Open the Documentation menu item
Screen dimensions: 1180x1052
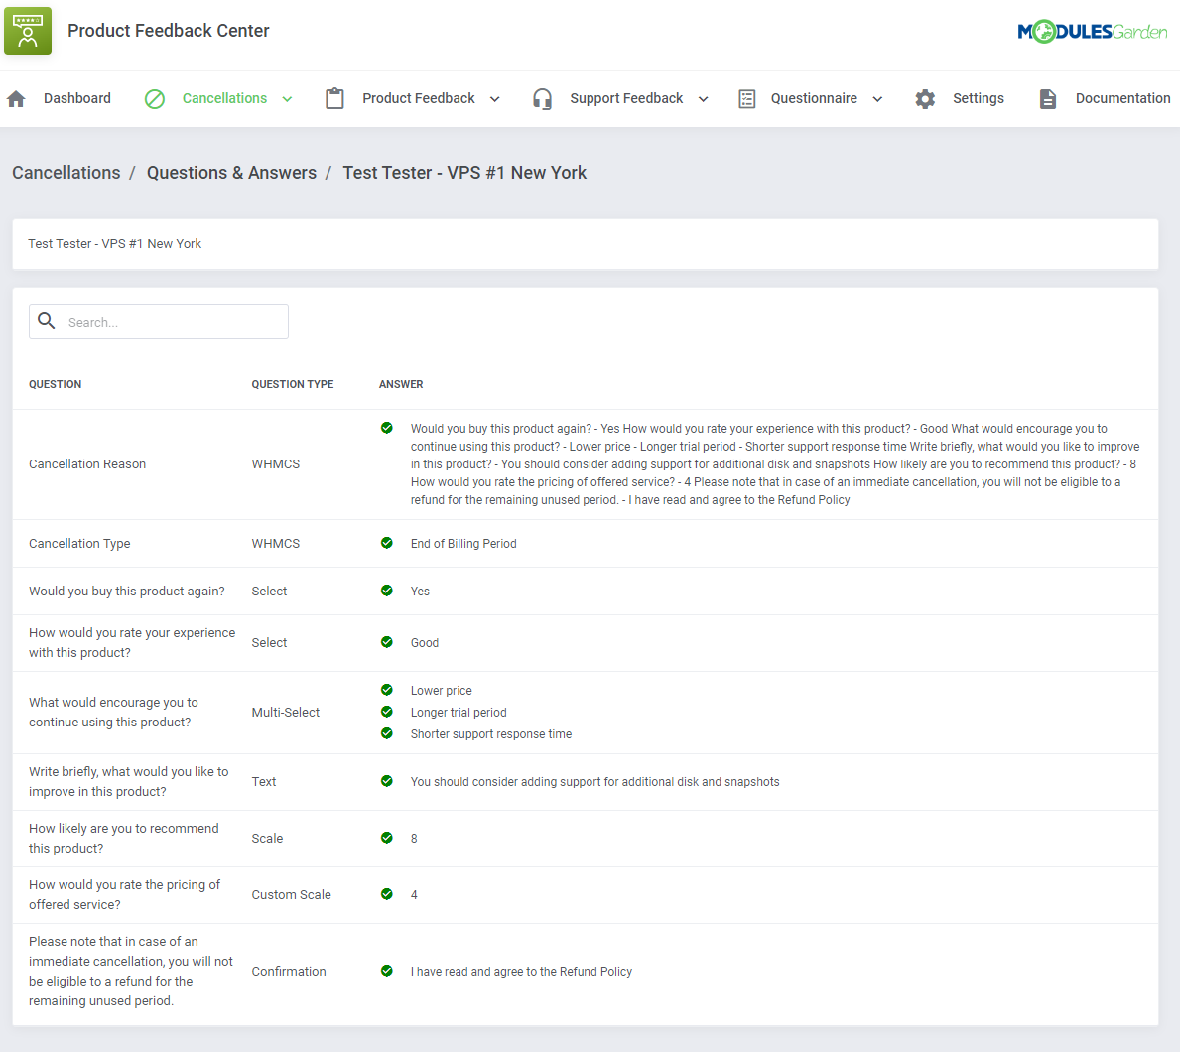point(1122,98)
